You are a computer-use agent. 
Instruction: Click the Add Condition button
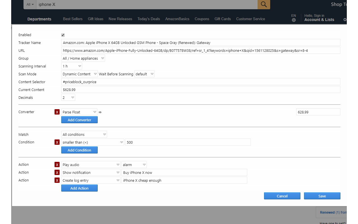pos(79,150)
